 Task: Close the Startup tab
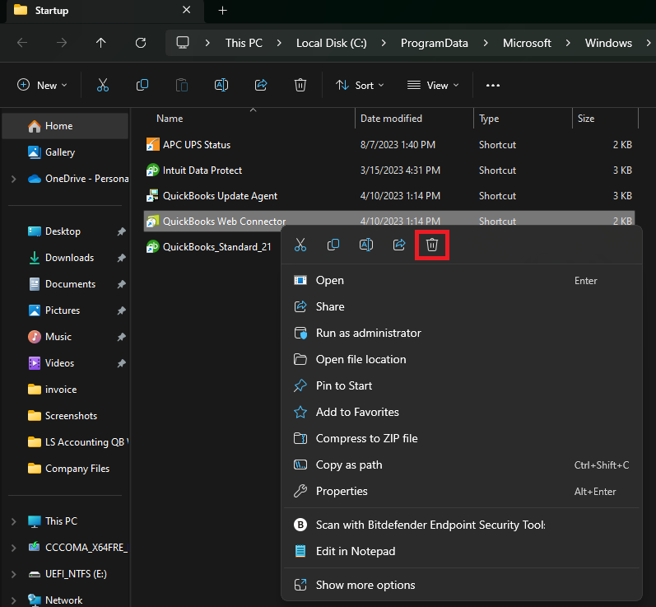(187, 10)
